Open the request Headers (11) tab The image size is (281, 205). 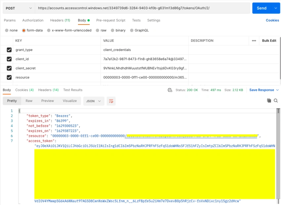60,20
